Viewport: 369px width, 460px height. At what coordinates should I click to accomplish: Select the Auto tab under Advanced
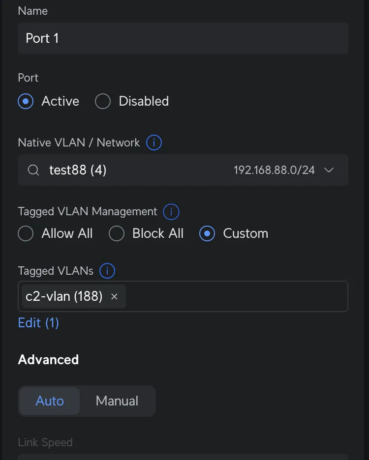coord(49,401)
